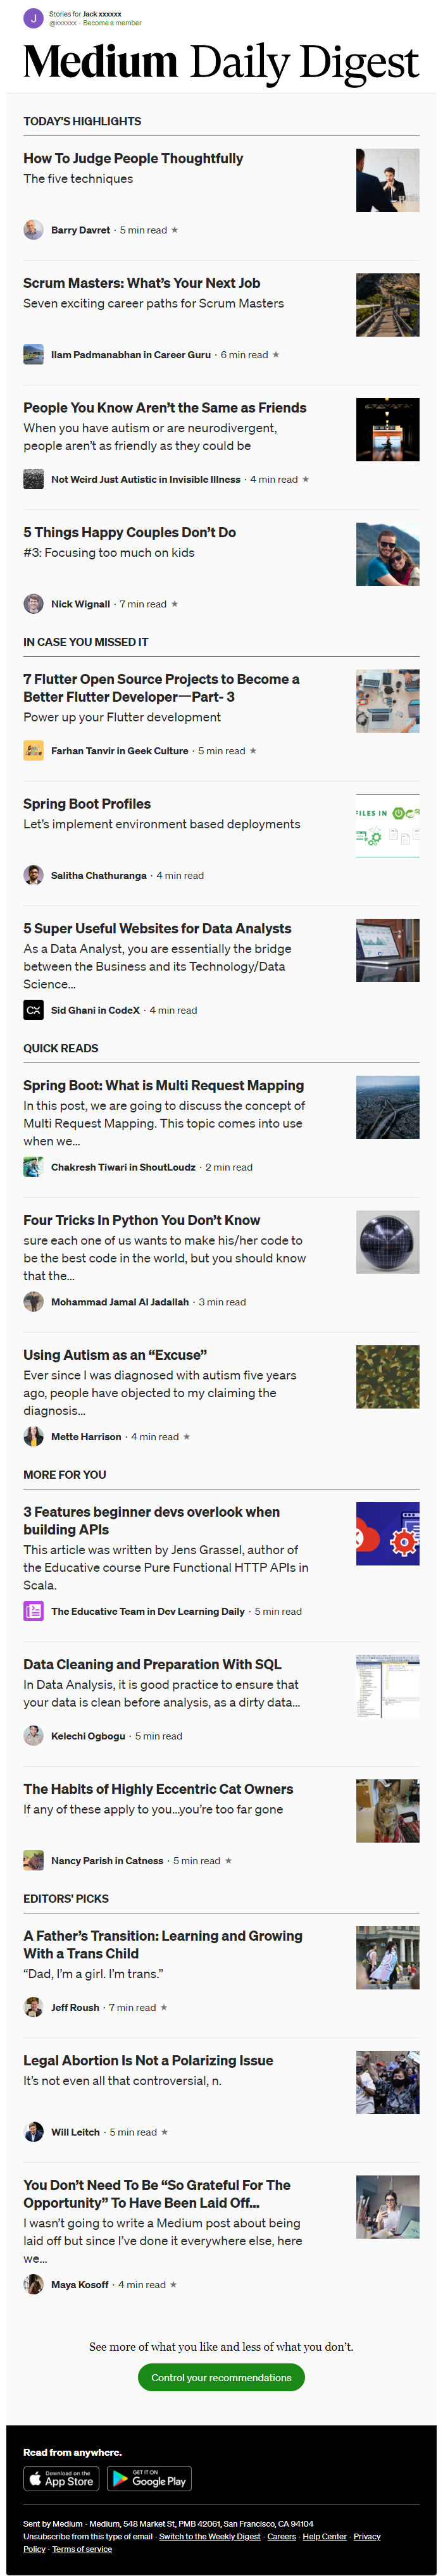Viewport: 443px width, 2576px height.
Task: Click Nick Wignall's author avatar
Action: pyautogui.click(x=33, y=604)
